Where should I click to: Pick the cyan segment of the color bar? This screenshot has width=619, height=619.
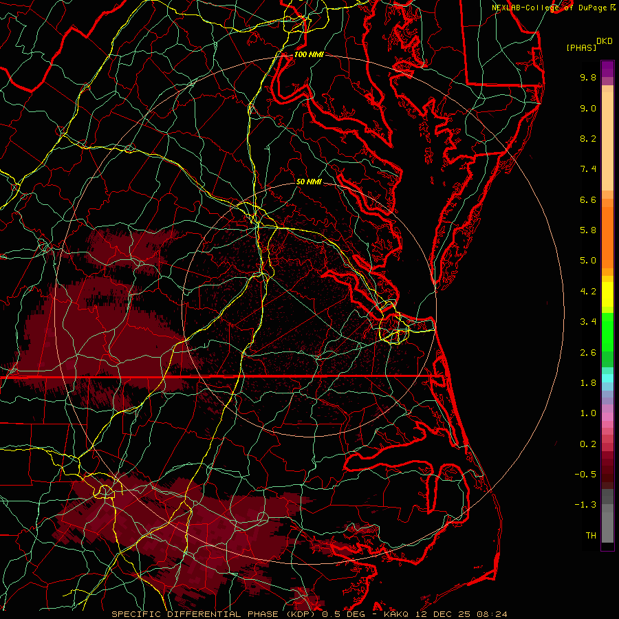(607, 378)
